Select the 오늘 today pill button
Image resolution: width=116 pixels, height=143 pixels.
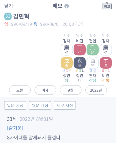pos(20,90)
